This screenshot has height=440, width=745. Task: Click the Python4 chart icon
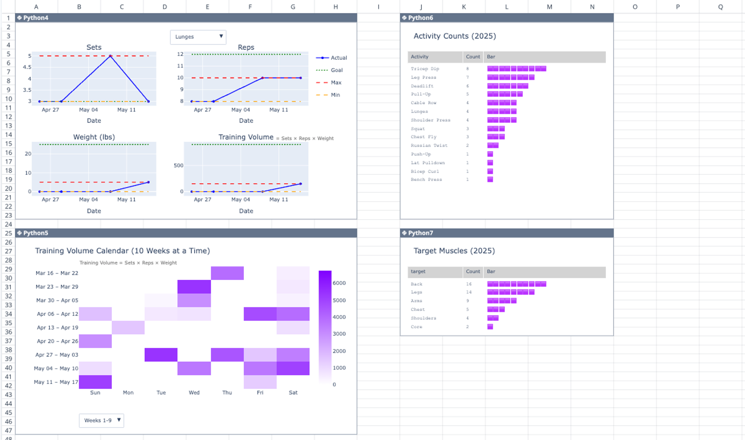pyautogui.click(x=19, y=18)
